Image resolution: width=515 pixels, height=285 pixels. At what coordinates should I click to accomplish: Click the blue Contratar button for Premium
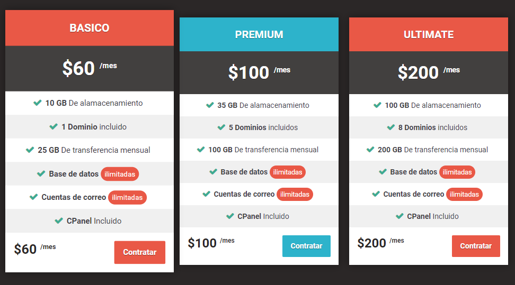coord(306,246)
